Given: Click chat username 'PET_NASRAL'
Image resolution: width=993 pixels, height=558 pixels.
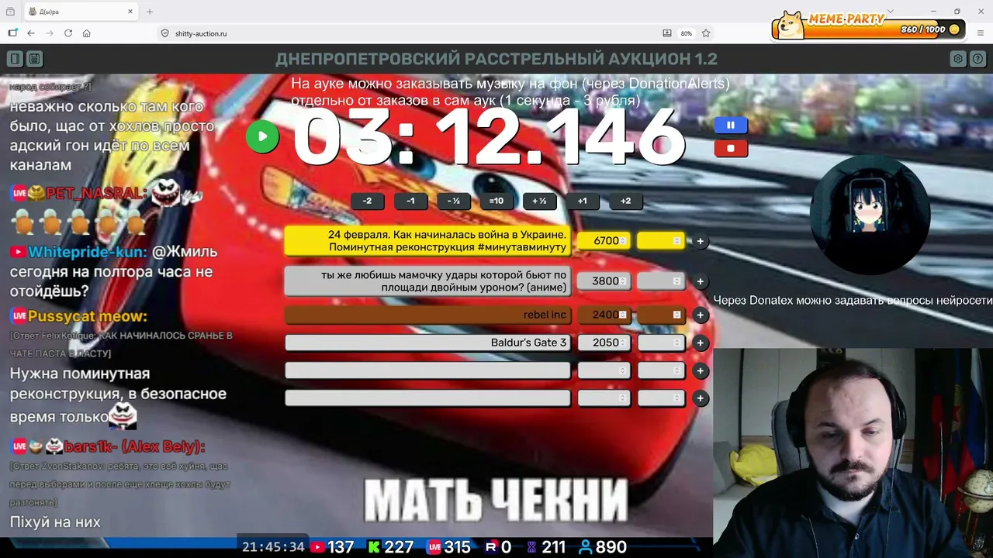Looking at the screenshot, I should [x=95, y=193].
